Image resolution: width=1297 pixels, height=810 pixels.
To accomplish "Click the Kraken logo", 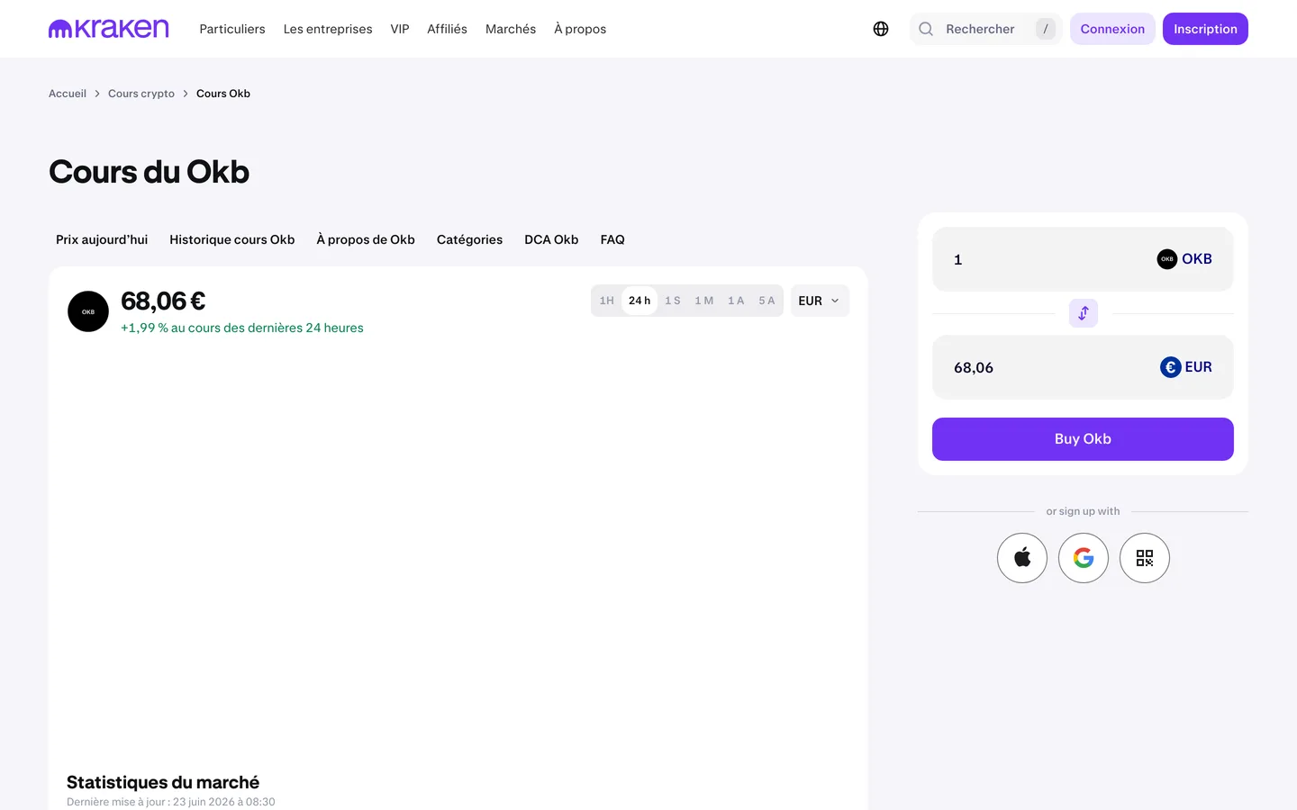I will (109, 29).
